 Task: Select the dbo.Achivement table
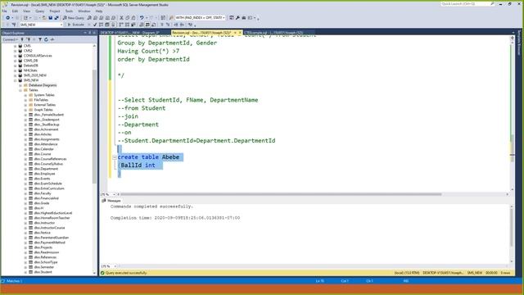click(46, 129)
